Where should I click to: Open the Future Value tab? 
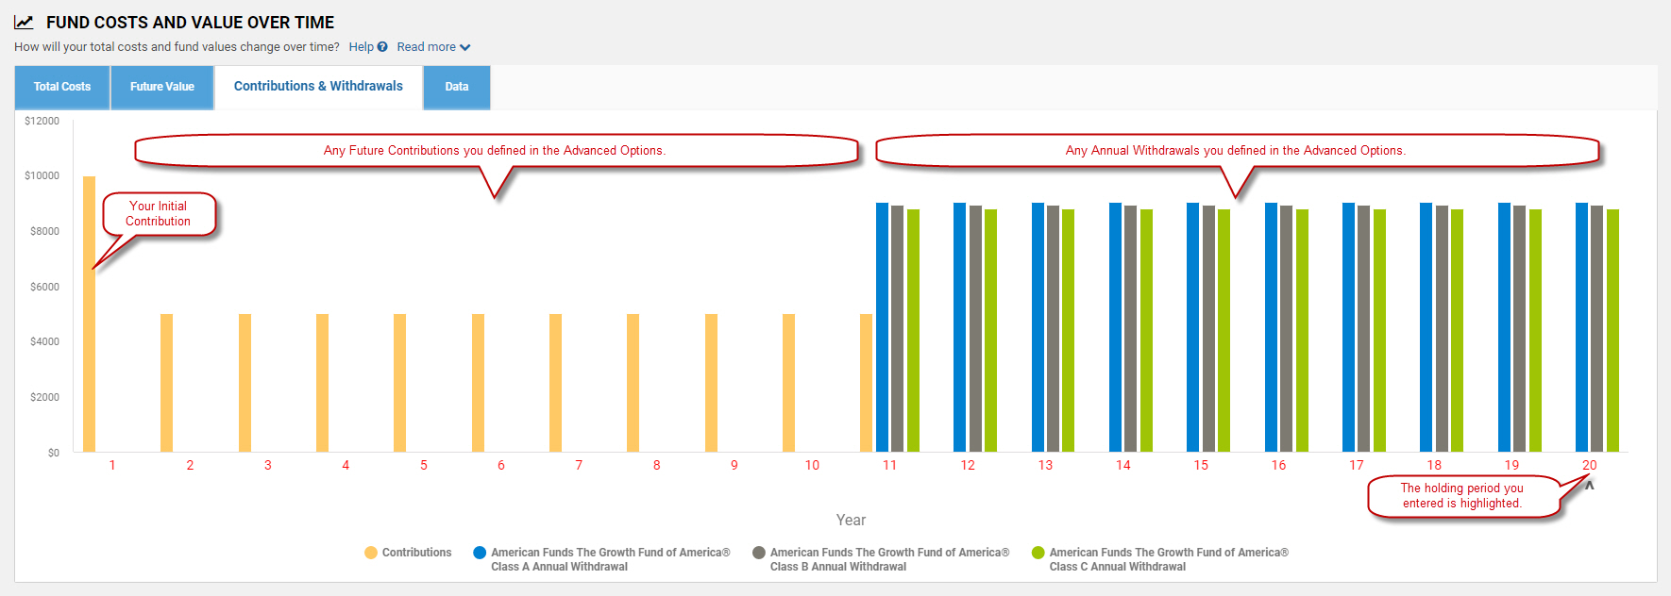point(162,87)
